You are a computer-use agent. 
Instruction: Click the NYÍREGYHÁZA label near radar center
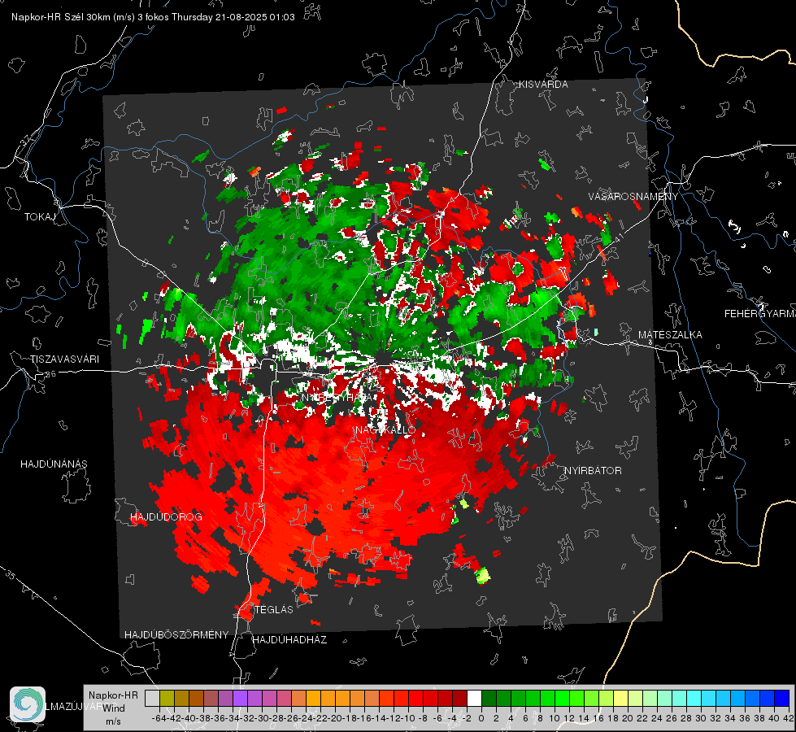tap(337, 397)
